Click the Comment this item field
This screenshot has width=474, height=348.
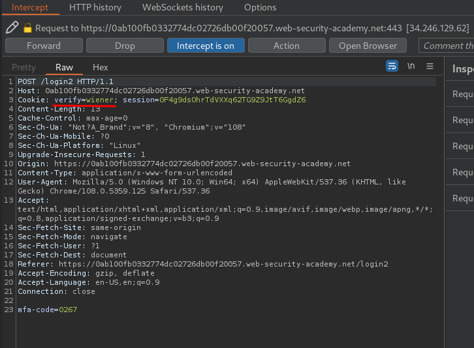(447, 46)
